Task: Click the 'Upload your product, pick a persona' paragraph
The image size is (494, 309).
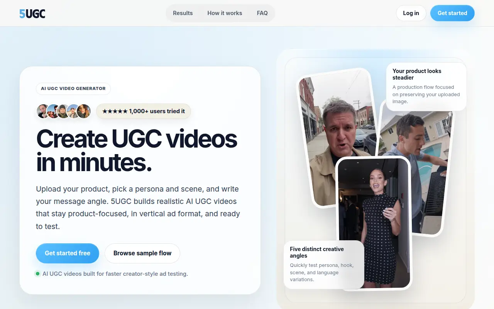Action: 138,207
